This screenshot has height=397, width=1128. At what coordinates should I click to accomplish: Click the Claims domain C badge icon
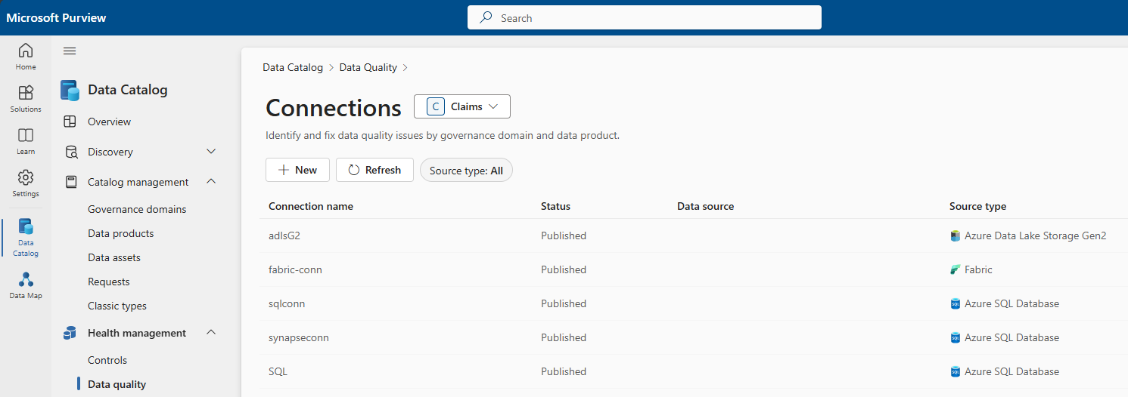[435, 106]
